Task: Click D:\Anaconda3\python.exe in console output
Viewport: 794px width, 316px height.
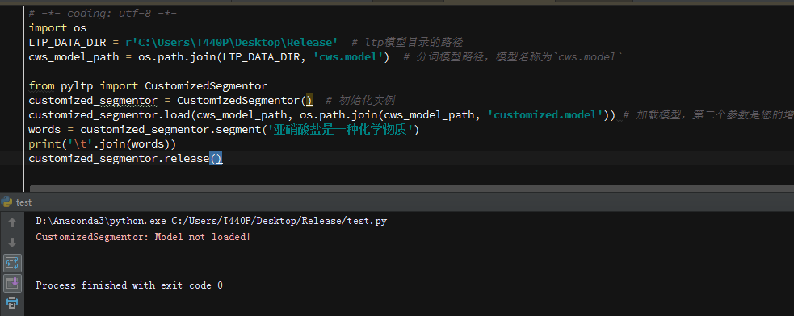Action: tap(101, 221)
